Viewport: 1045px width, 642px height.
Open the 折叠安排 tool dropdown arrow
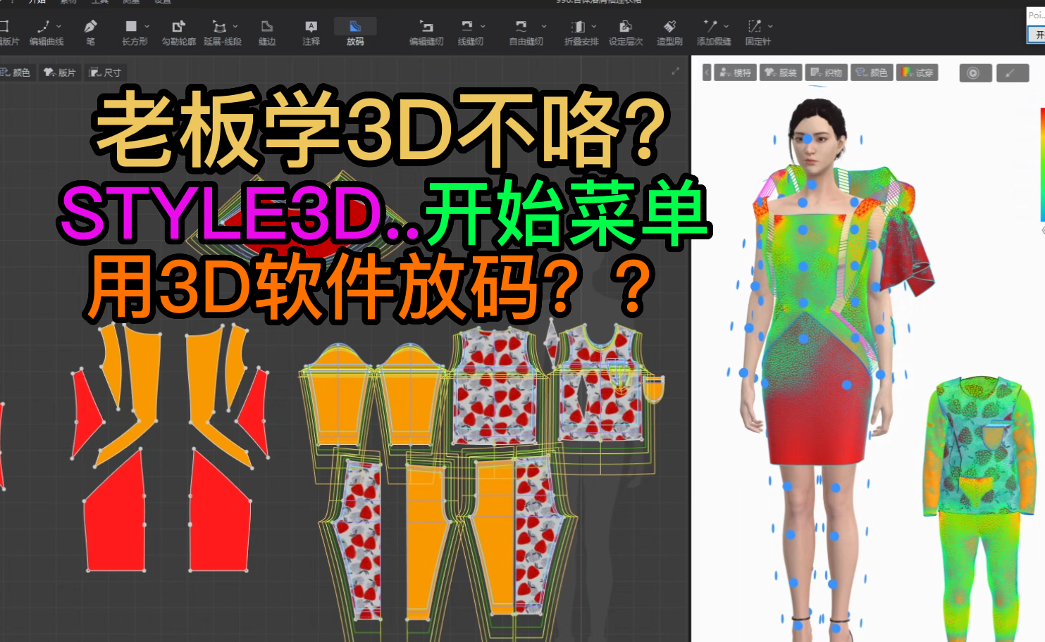[x=594, y=27]
